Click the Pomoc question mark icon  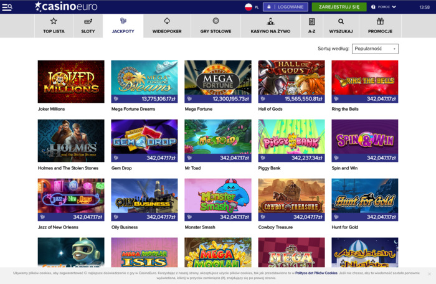click(373, 7)
